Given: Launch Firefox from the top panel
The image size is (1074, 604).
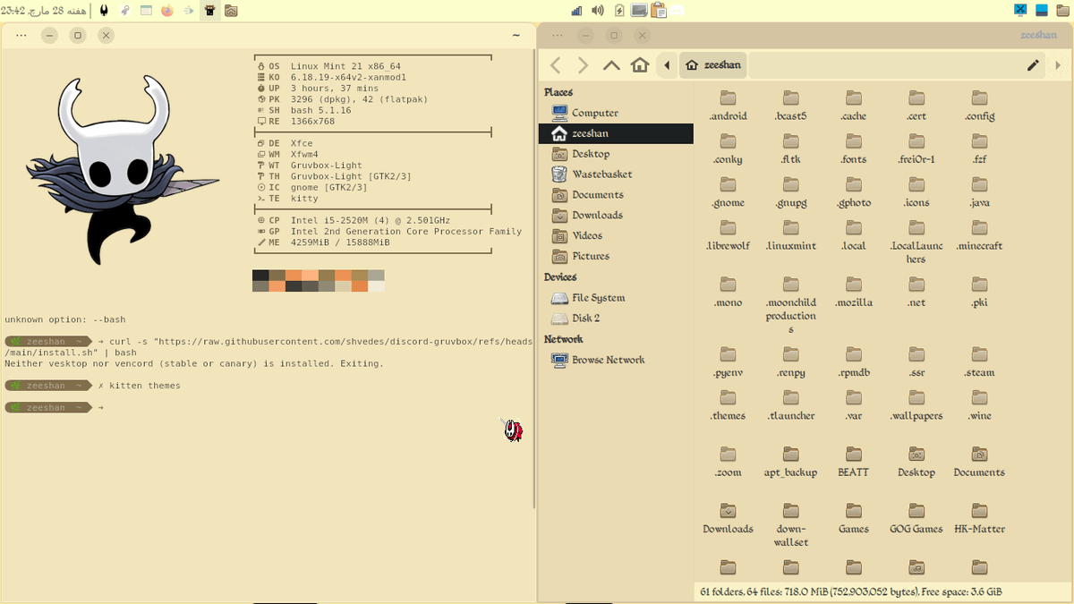Looking at the screenshot, I should (167, 11).
